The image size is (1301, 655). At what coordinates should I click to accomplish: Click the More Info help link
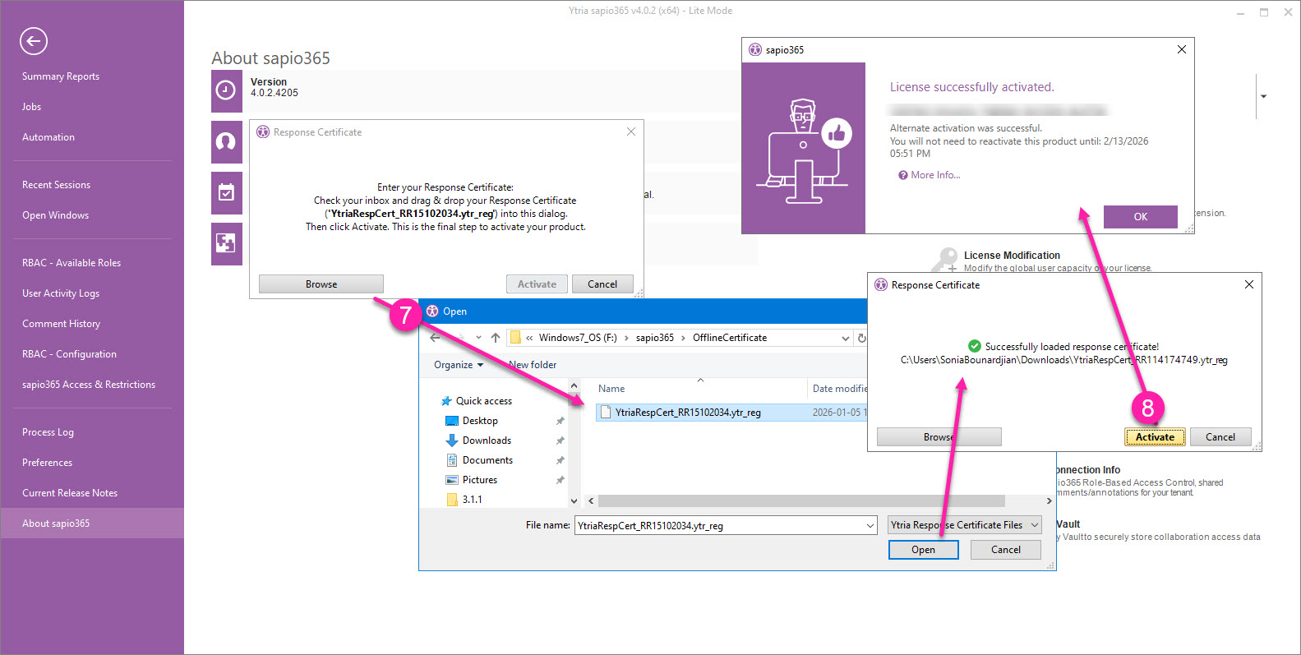934,175
